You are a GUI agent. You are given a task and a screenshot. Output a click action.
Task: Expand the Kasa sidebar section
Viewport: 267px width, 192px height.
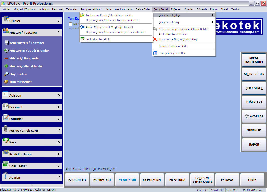pos(59,142)
